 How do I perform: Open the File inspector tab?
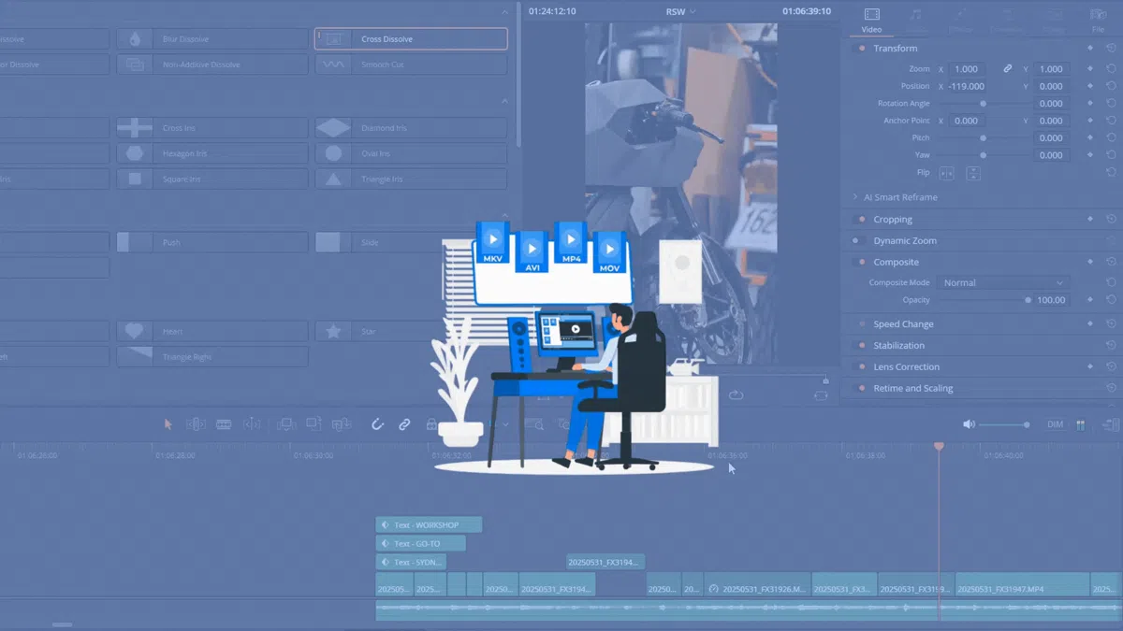[1098, 21]
